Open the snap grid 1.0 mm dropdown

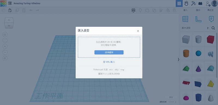[172, 102]
